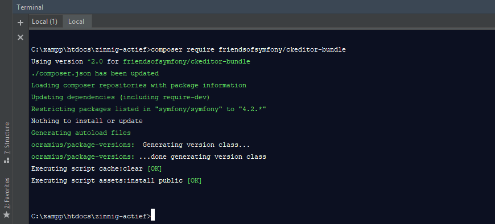Click './composer.json has been updated' line
This screenshot has height=224, width=495.
tap(95, 74)
